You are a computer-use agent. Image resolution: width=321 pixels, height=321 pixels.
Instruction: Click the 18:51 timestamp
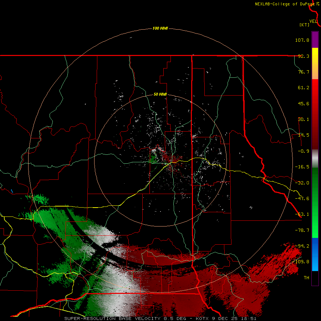pos(249,319)
